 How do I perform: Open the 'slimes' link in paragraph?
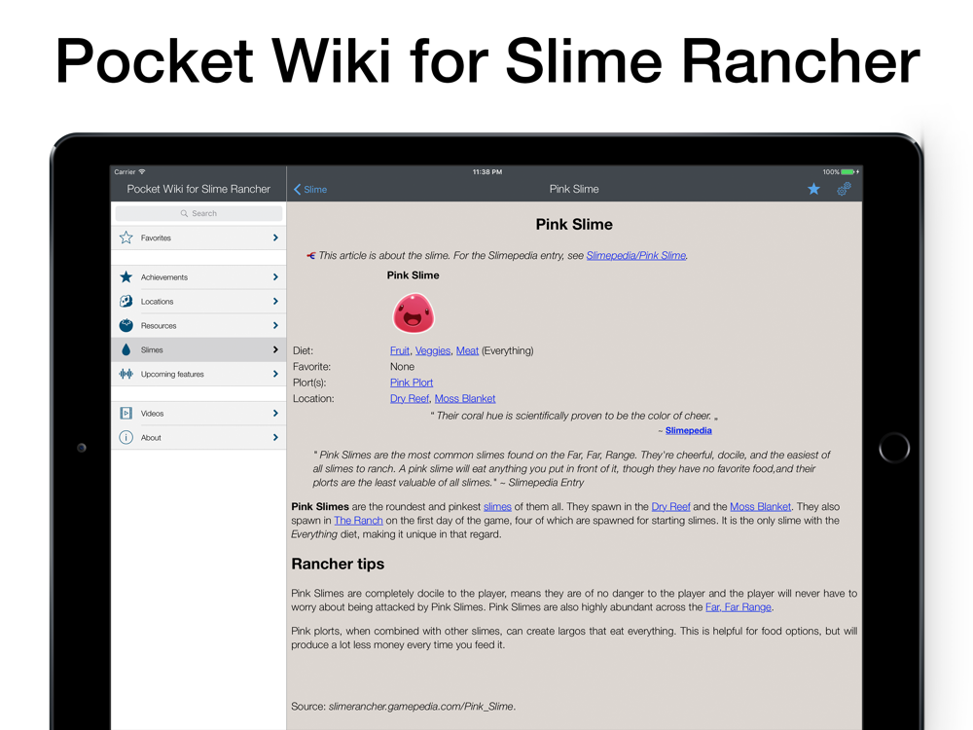(497, 506)
